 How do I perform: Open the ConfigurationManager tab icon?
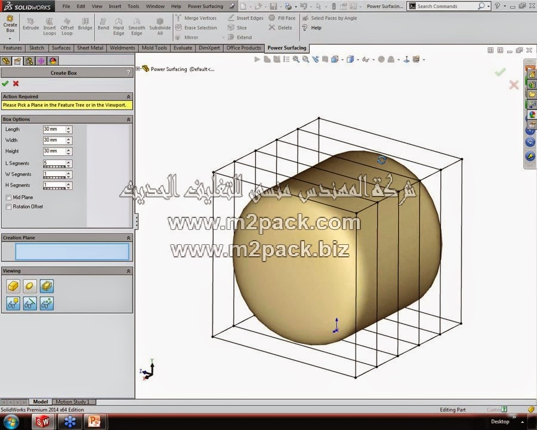(29, 61)
